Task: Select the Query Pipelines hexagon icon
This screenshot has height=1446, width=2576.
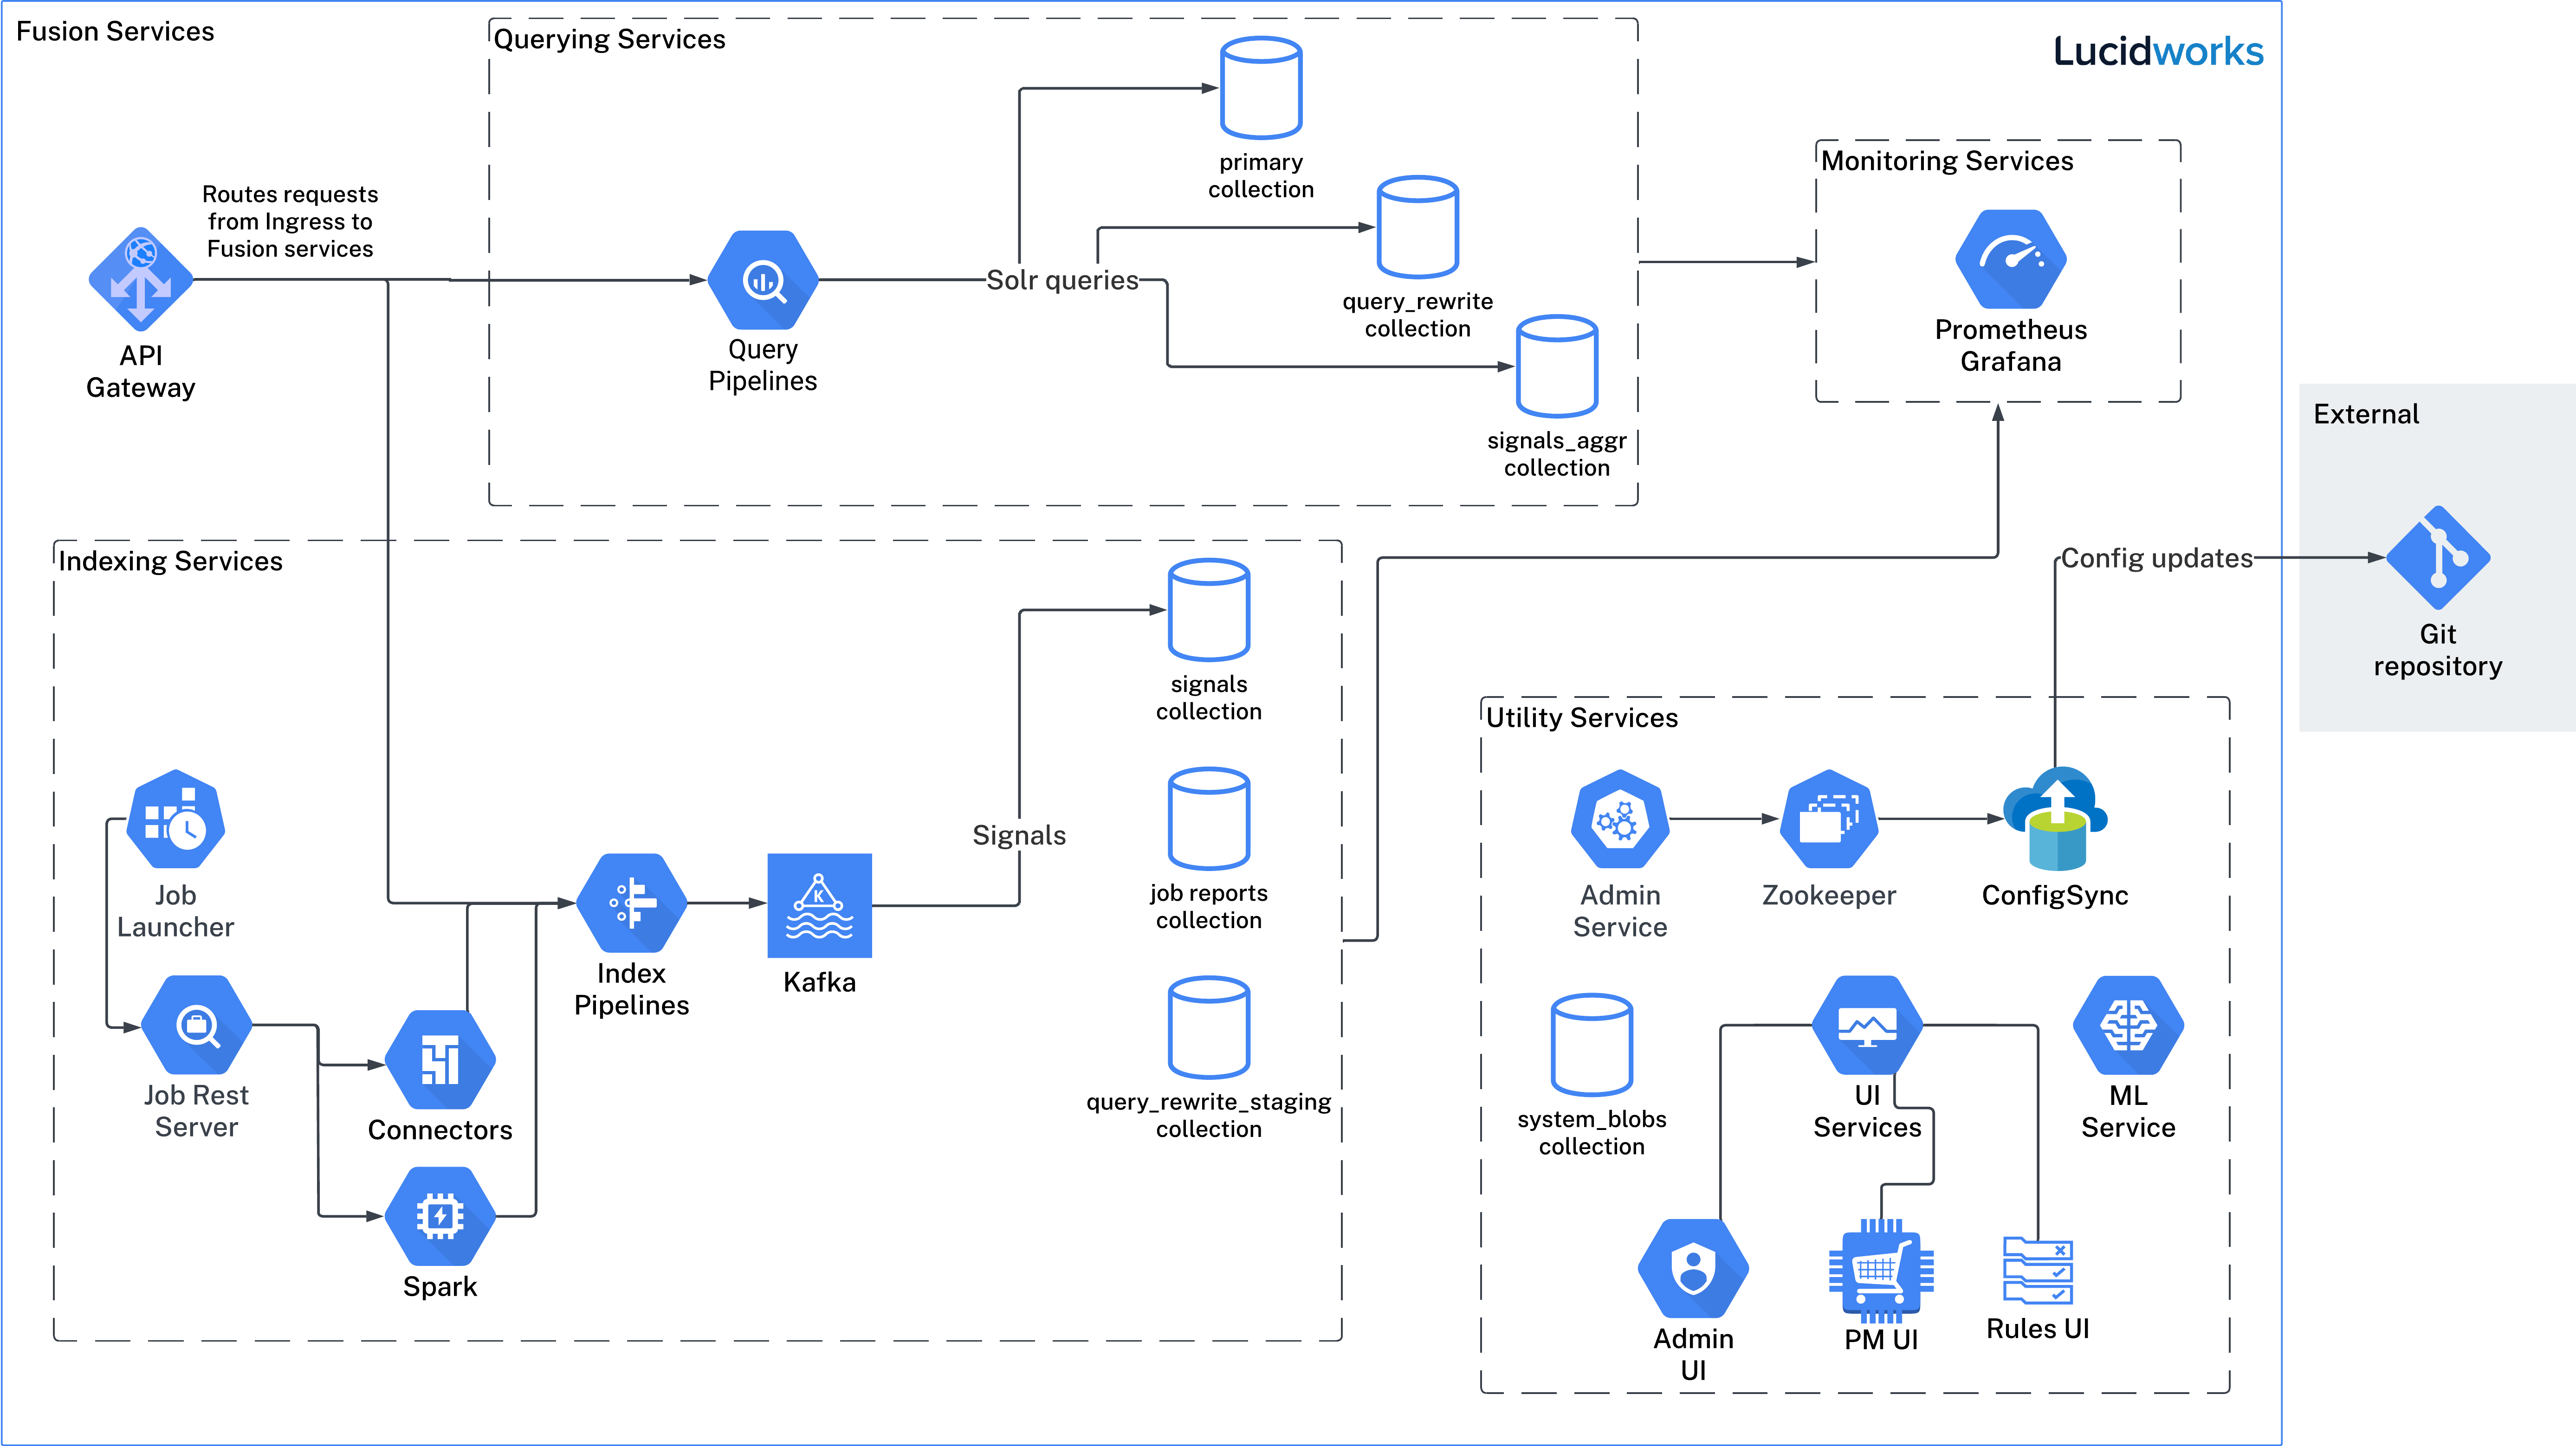Action: (763, 280)
